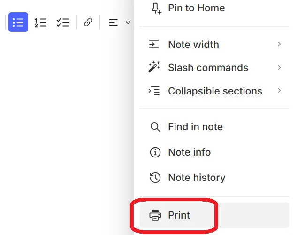The height and width of the screenshot is (235, 297).
Task: Click the info circle icon
Action: click(x=155, y=152)
